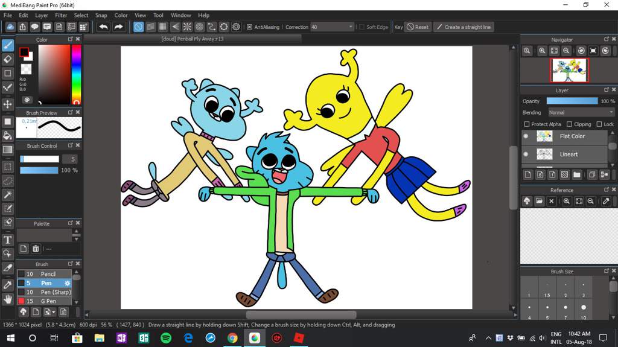This screenshot has height=347, width=618.
Task: Select the Move tool
Action: [7, 104]
